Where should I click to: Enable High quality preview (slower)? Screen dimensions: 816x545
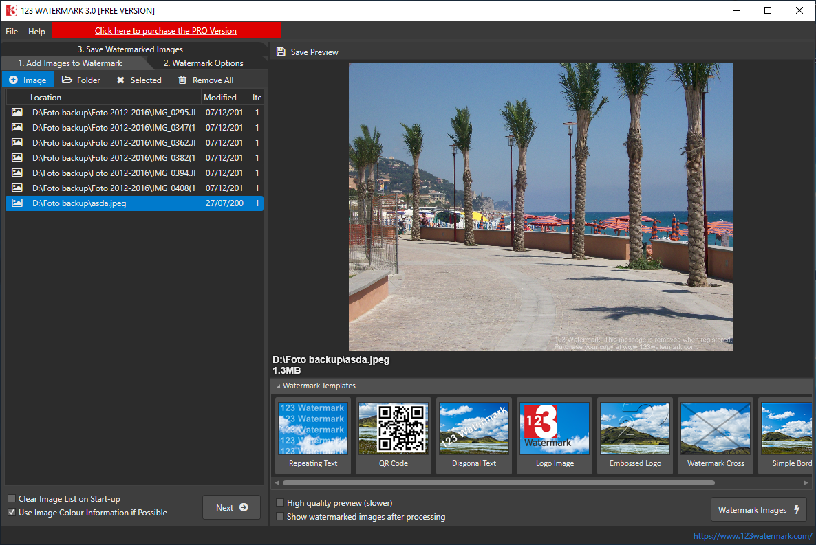click(x=280, y=503)
